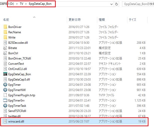
Task: Select the SendTSTCP.dll file icon
Action: coord(5,111)
